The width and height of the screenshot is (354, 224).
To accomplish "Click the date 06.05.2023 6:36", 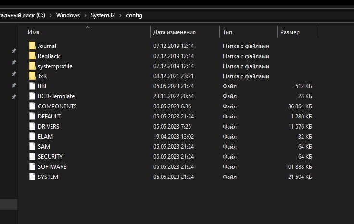I will 172,106.
